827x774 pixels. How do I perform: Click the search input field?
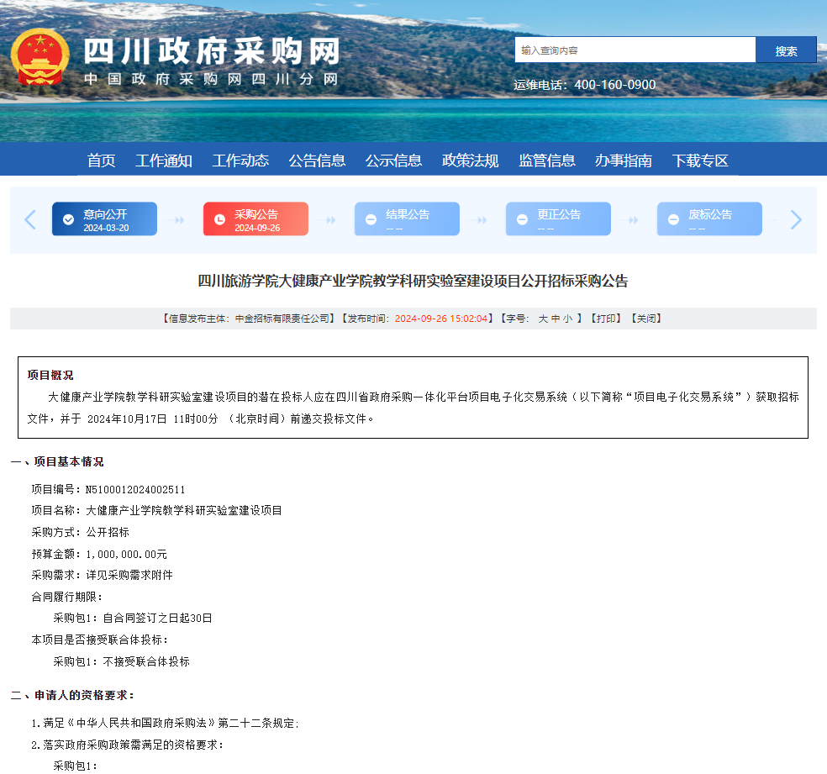pos(635,50)
